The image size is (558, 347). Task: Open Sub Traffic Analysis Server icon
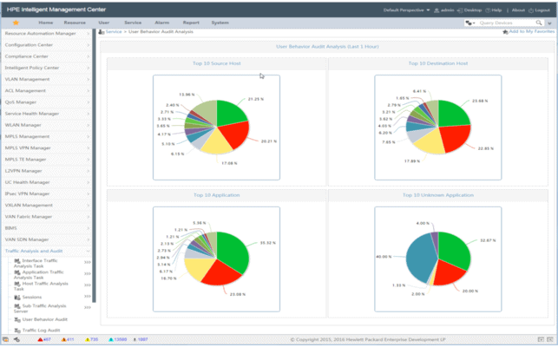(x=17, y=306)
